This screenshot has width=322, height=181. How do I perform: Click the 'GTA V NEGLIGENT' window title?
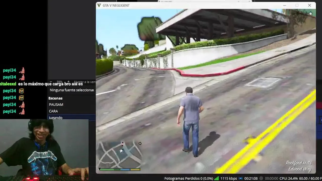[116, 5]
